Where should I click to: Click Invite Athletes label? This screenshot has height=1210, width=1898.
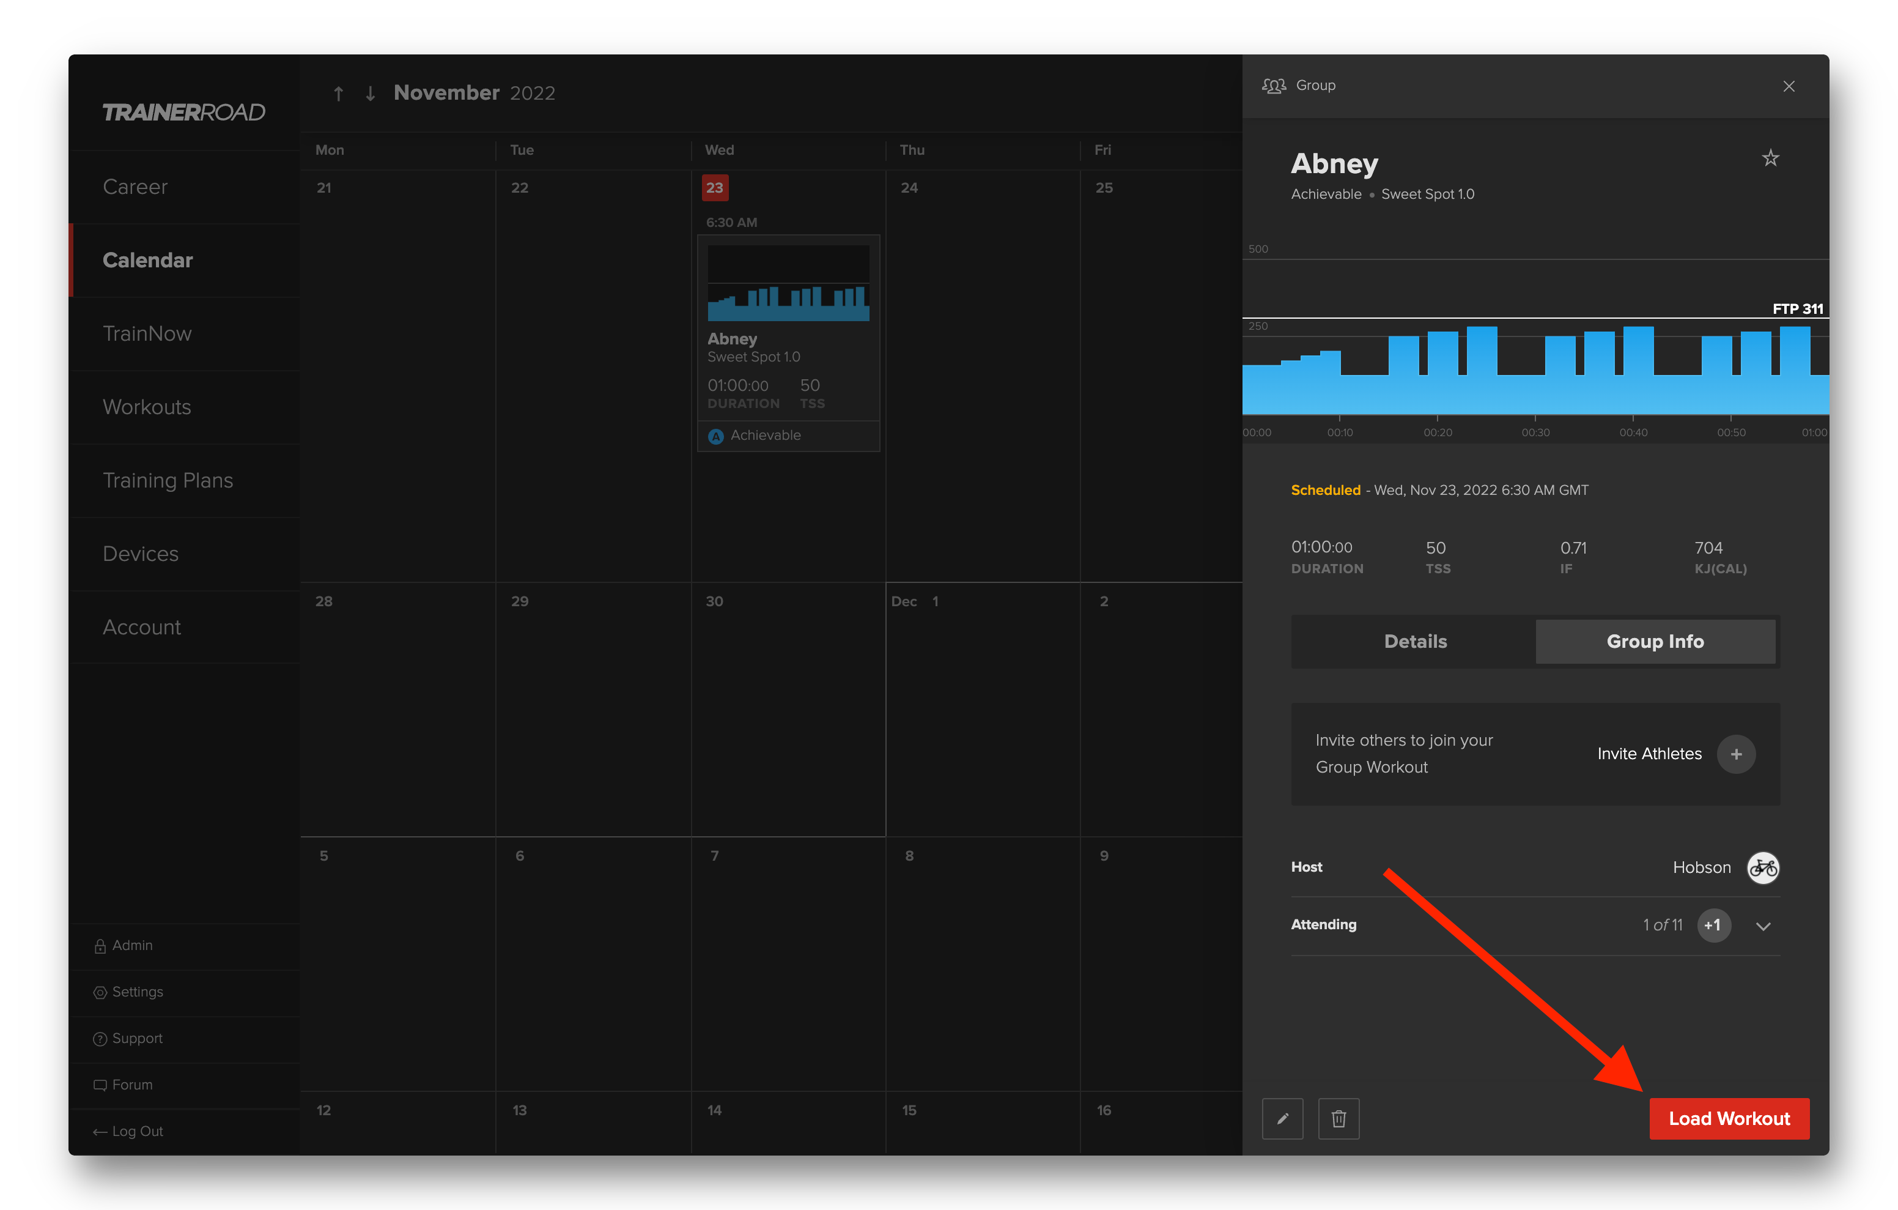(x=1649, y=754)
